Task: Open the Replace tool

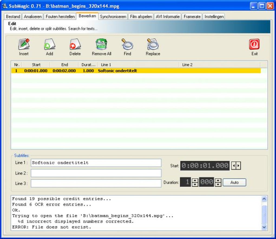Action: click(153, 45)
